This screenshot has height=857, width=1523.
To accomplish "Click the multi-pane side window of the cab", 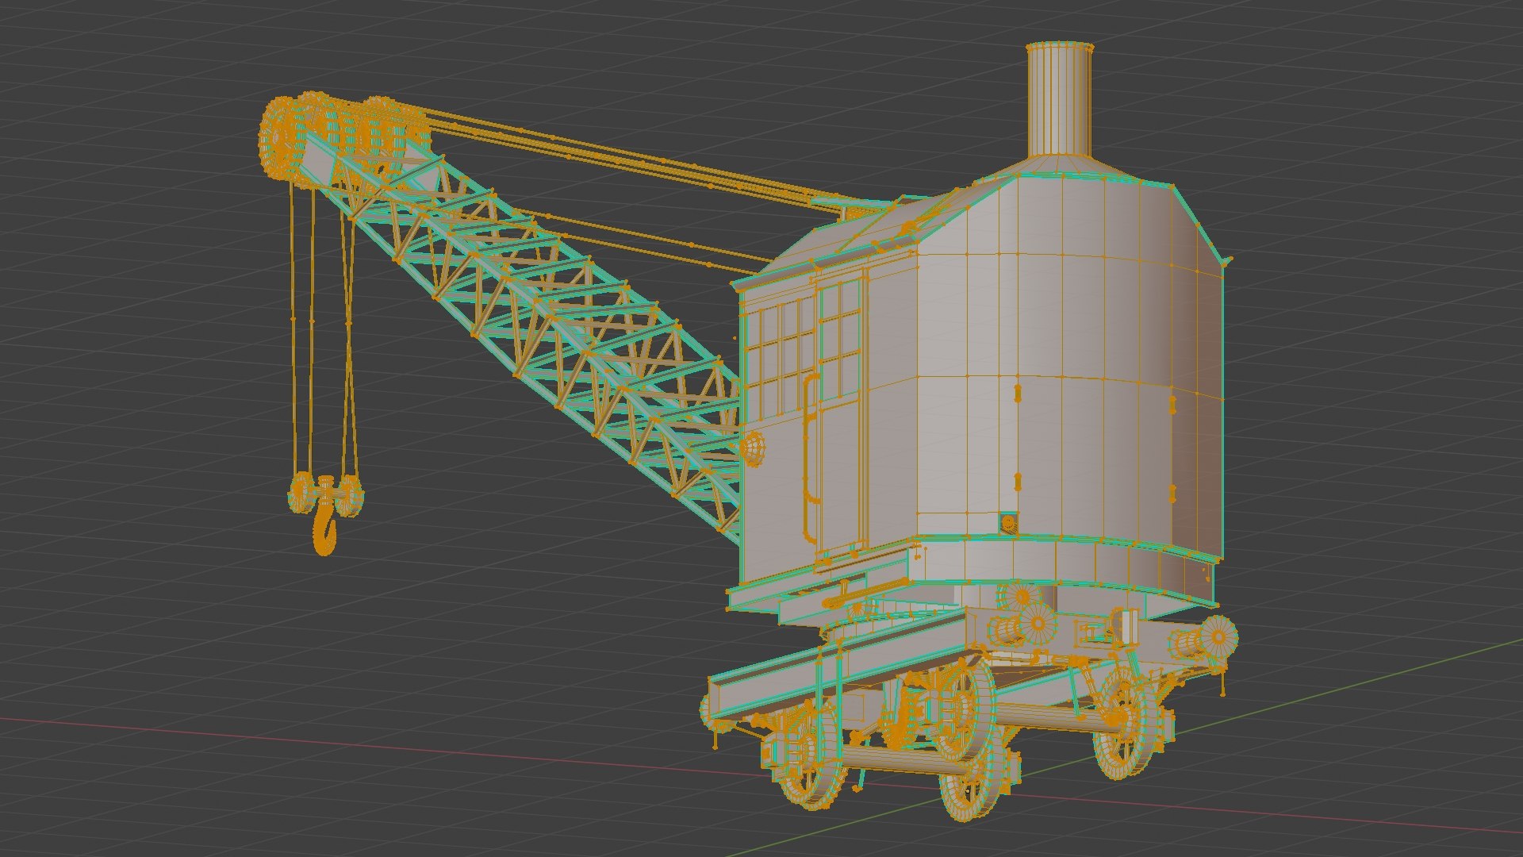I will (x=780, y=359).
